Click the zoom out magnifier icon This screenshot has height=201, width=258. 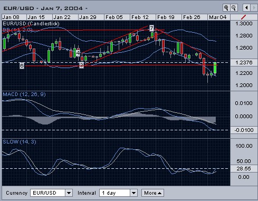(x=234, y=8)
